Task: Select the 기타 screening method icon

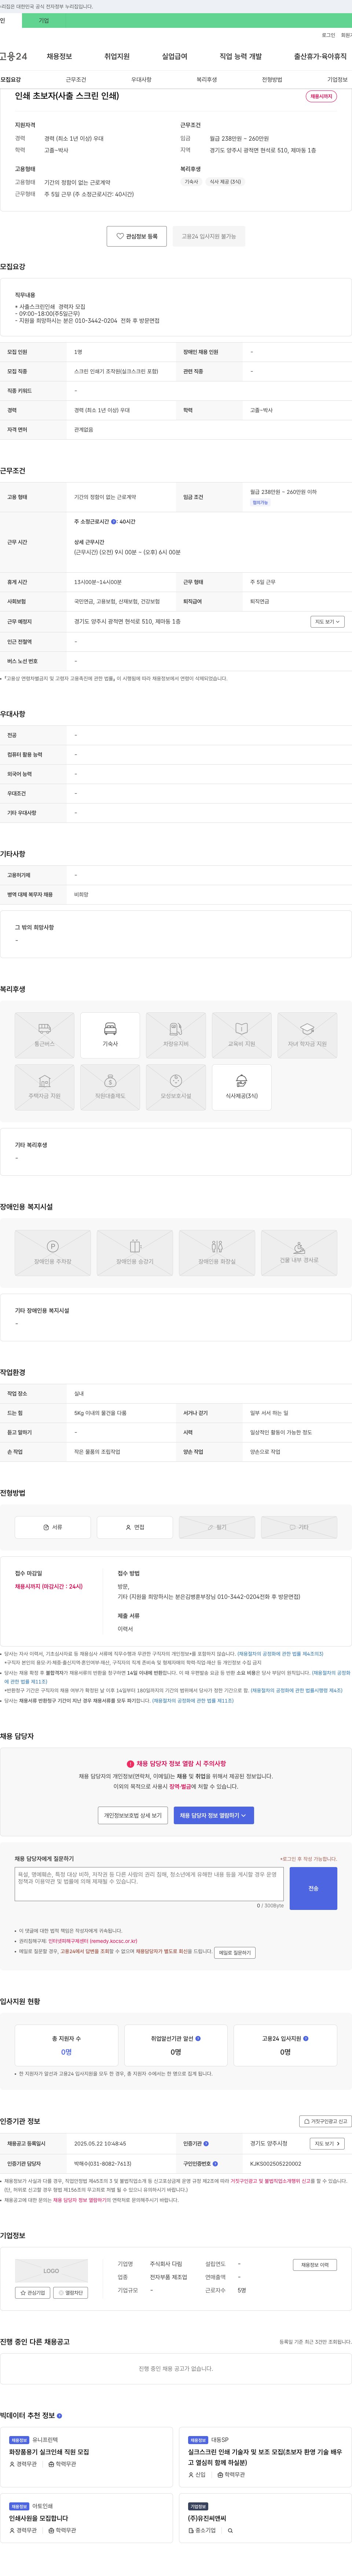Action: point(299,1527)
